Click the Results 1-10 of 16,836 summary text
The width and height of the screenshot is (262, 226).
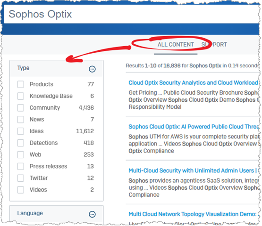click(193, 65)
